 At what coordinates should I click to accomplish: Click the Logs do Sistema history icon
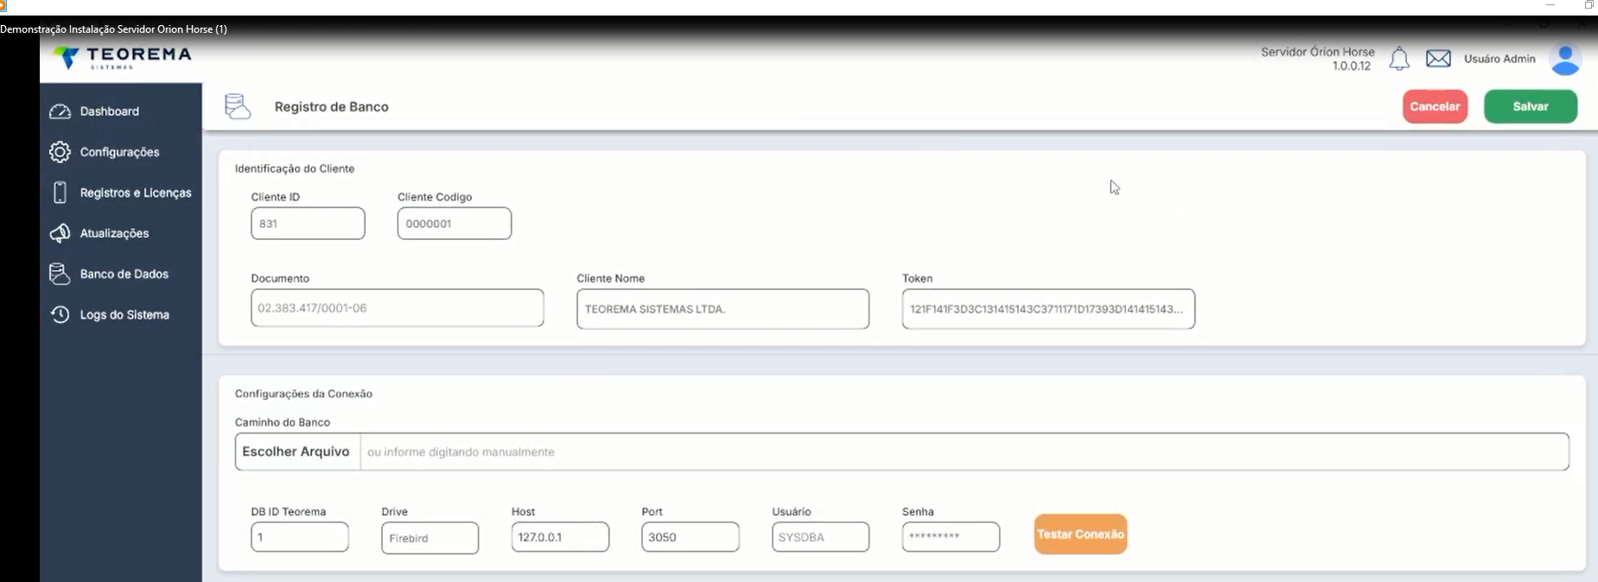tap(60, 314)
